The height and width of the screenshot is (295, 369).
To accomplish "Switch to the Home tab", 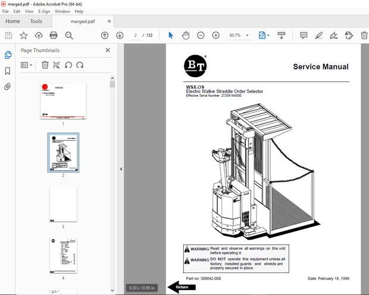I will click(x=12, y=21).
